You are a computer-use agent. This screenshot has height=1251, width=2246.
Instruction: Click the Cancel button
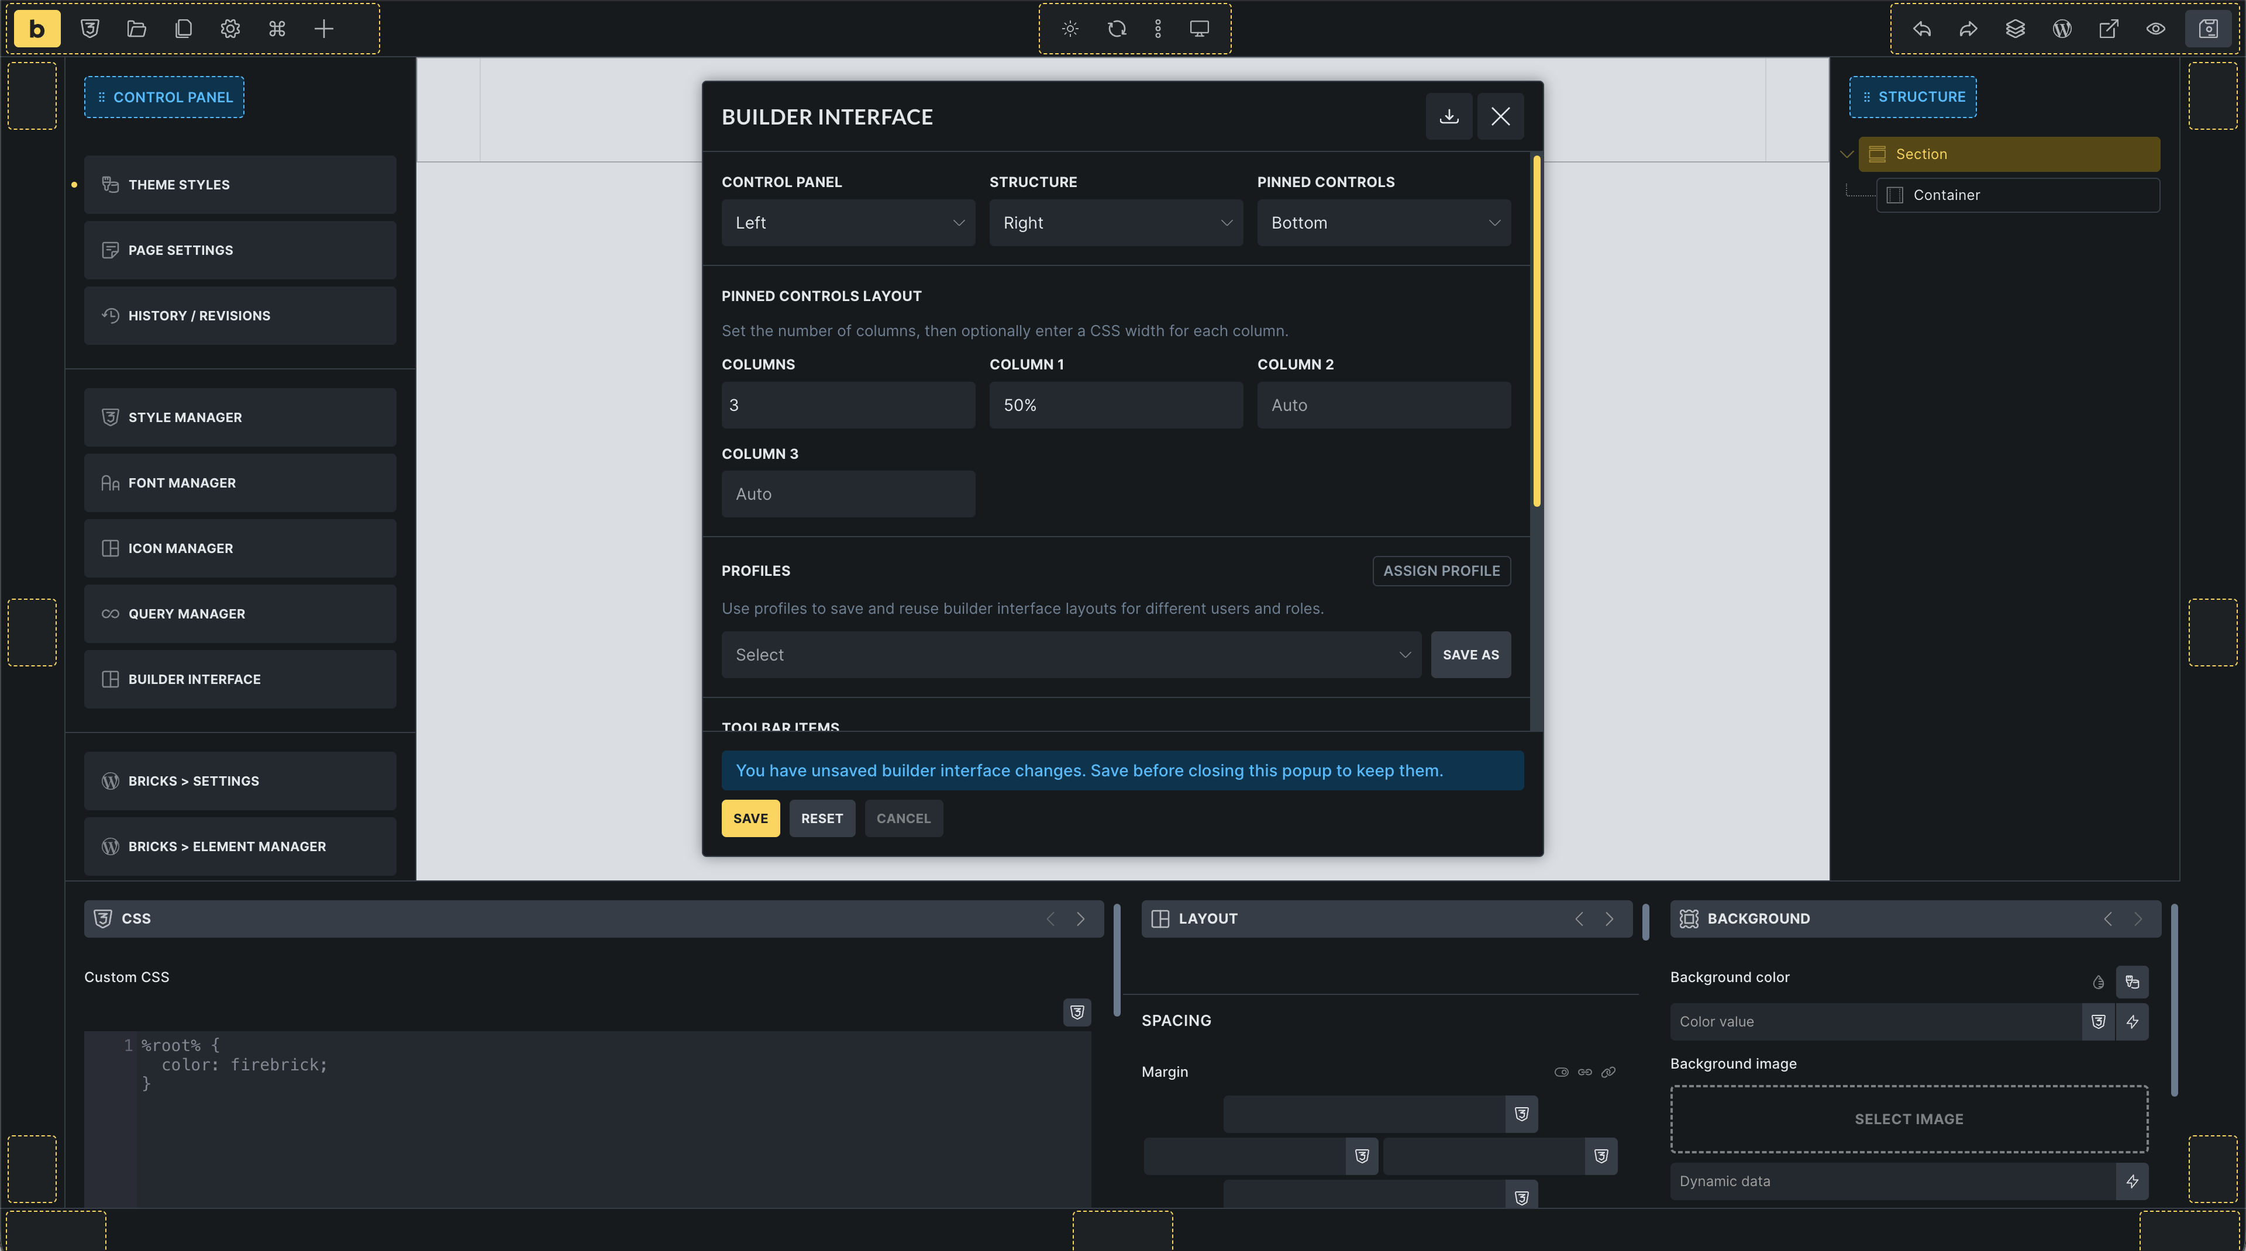pos(903,818)
